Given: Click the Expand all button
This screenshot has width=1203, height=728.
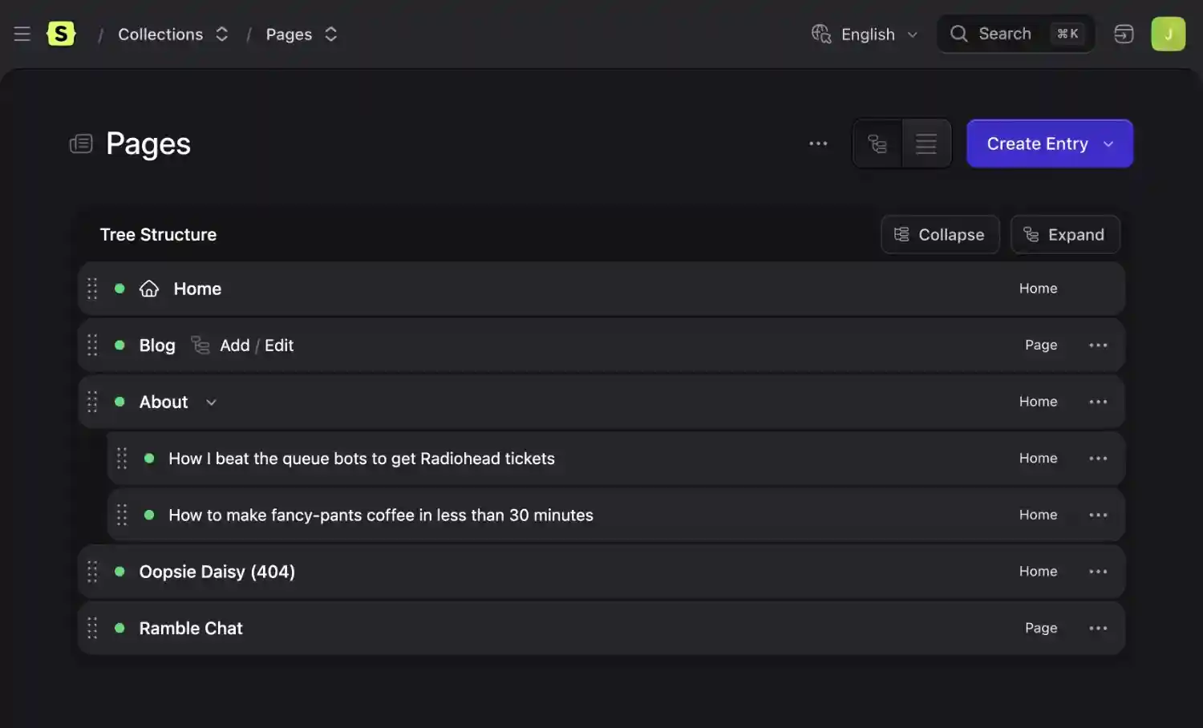Looking at the screenshot, I should [1065, 235].
